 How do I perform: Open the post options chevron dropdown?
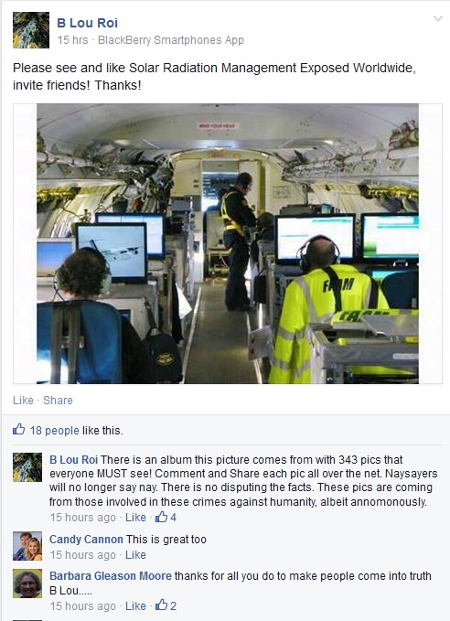438,18
